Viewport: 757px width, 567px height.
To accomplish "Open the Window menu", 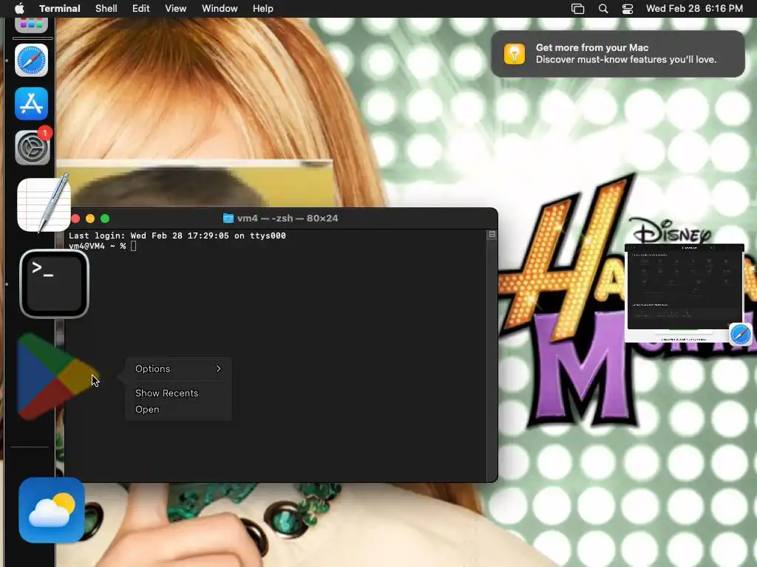I will tap(220, 9).
